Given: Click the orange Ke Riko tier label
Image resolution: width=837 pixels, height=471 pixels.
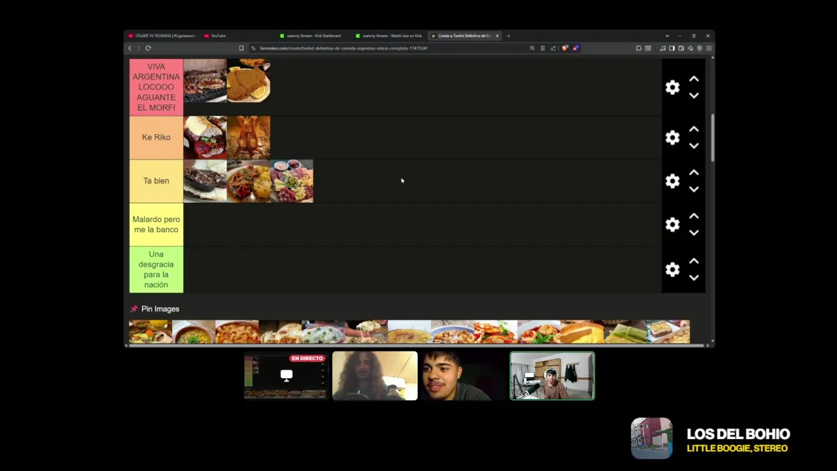Looking at the screenshot, I should coord(156,137).
